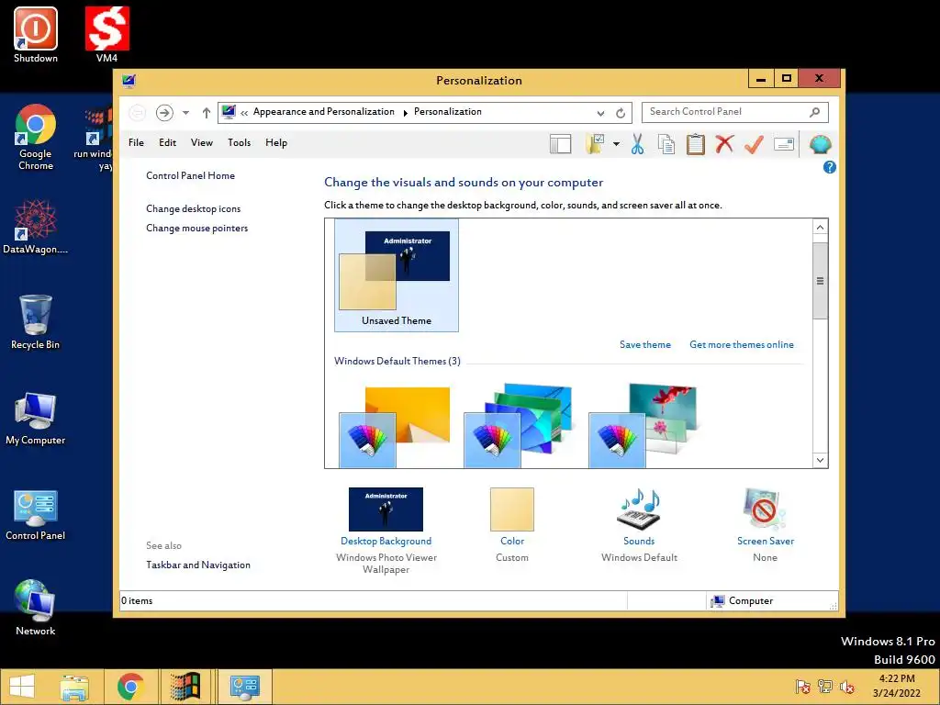Click the Action Center flag tray icon
The width and height of the screenshot is (940, 705).
click(x=802, y=687)
